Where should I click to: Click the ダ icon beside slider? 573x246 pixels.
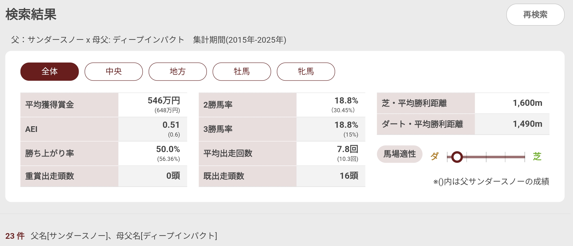[435, 156]
